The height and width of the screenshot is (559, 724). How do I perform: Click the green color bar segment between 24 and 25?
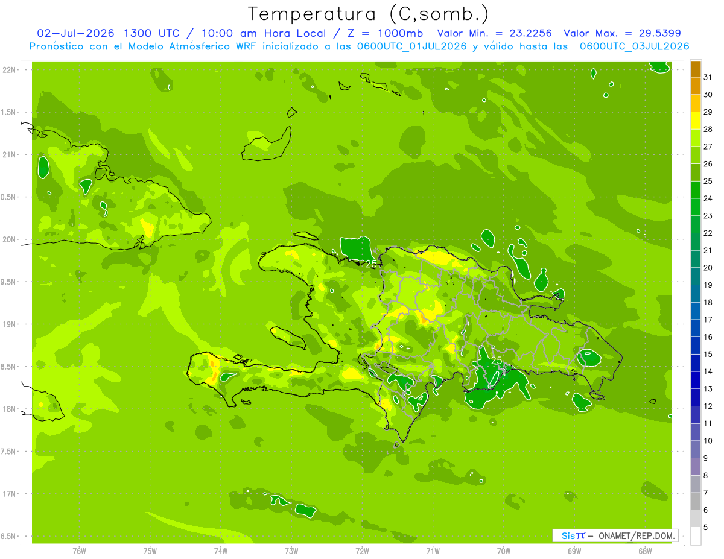click(696, 189)
